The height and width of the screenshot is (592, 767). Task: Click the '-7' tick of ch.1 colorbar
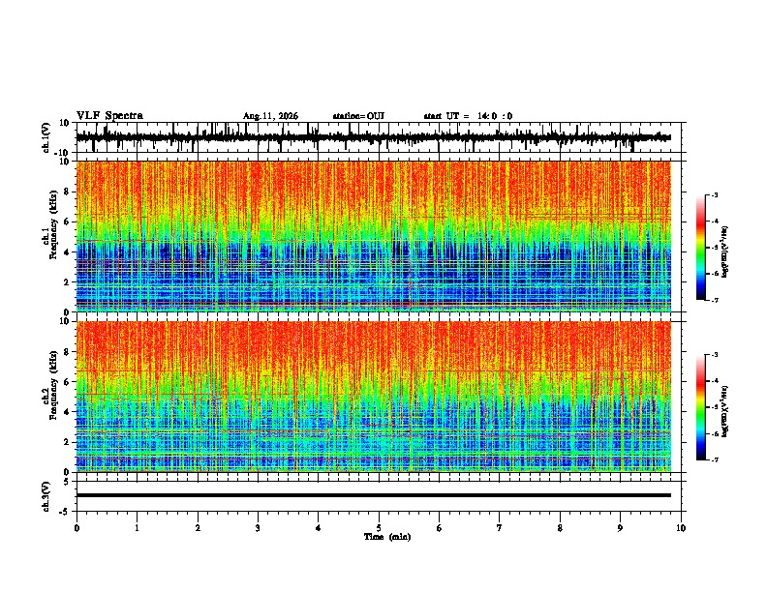715,300
